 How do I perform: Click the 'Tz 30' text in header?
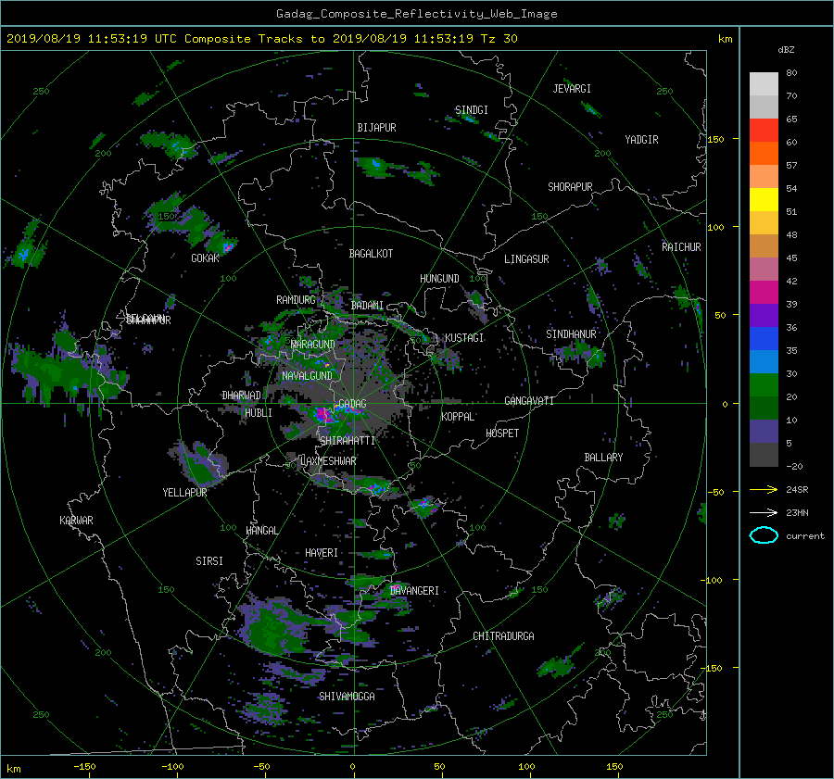pos(499,39)
